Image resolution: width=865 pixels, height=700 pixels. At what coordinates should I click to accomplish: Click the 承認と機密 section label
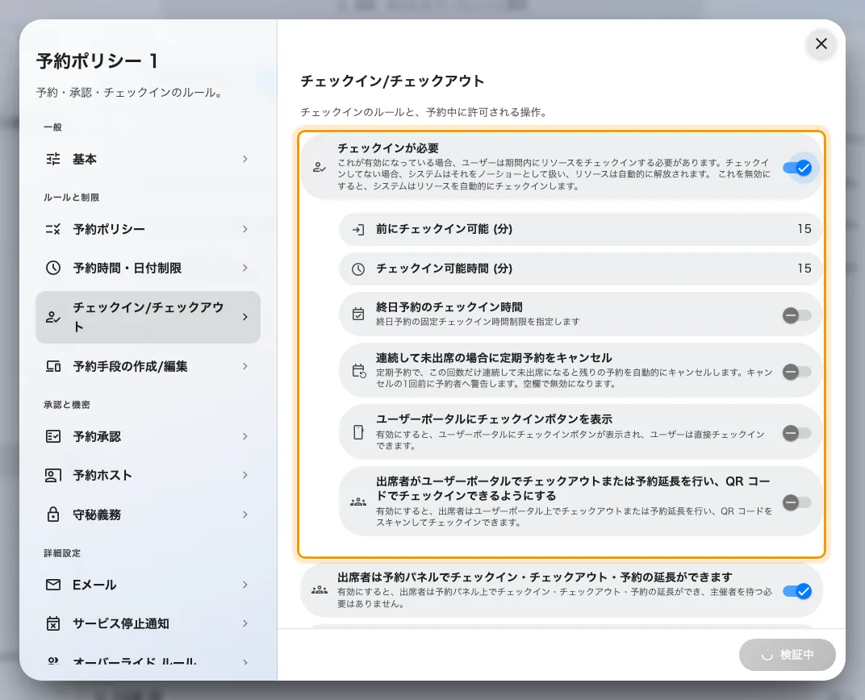pos(67,405)
